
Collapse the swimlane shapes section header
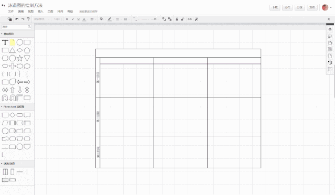pyautogui.click(x=17, y=164)
